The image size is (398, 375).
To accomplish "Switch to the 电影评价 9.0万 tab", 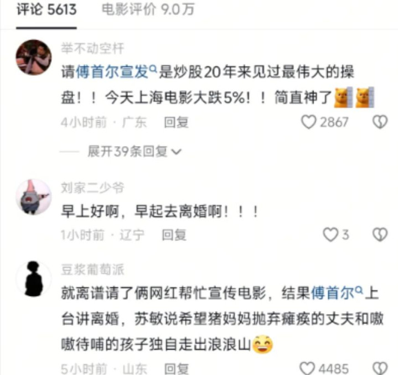I will click(x=148, y=9).
